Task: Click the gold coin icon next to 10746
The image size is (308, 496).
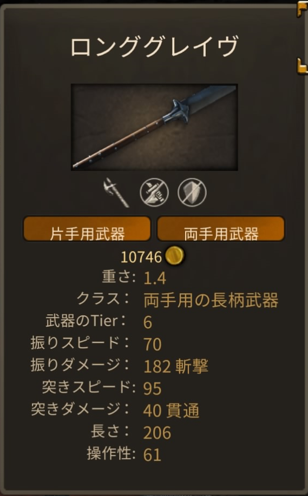Action: pos(174,255)
